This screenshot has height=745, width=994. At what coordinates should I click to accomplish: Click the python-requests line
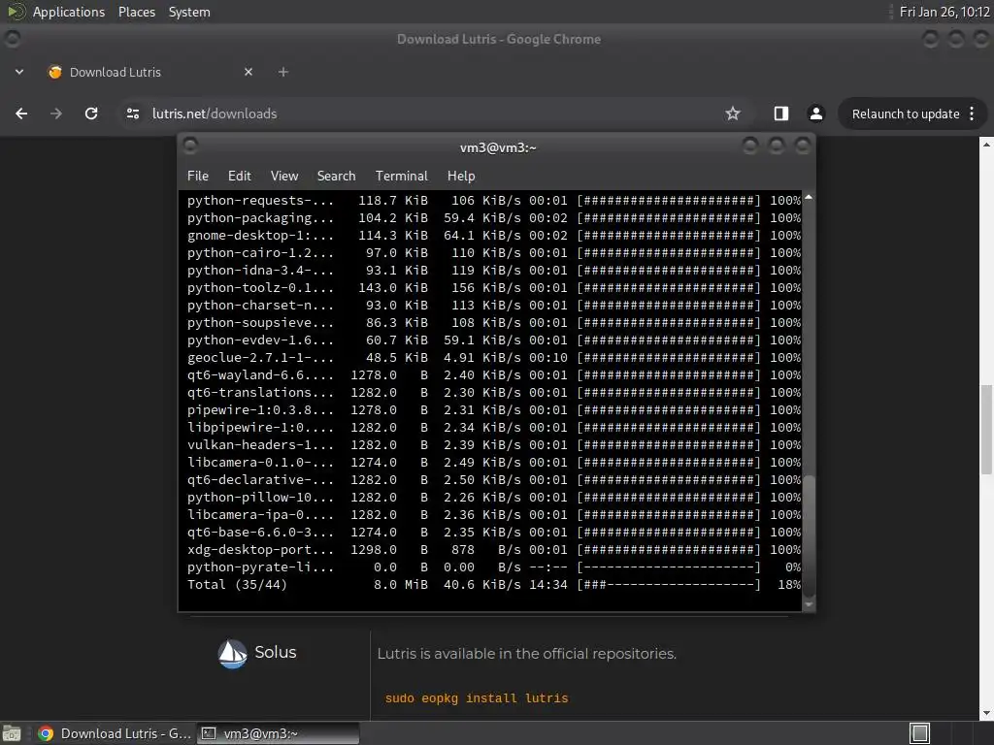tap(494, 200)
